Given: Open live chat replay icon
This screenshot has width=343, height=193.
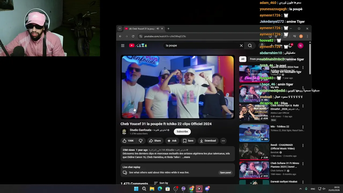Looking at the screenshot, I should 125,173.
